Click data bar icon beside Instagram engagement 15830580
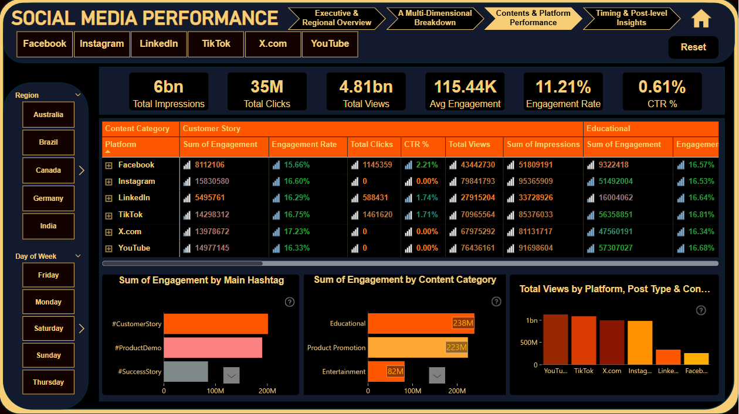739x414 pixels. 187,182
